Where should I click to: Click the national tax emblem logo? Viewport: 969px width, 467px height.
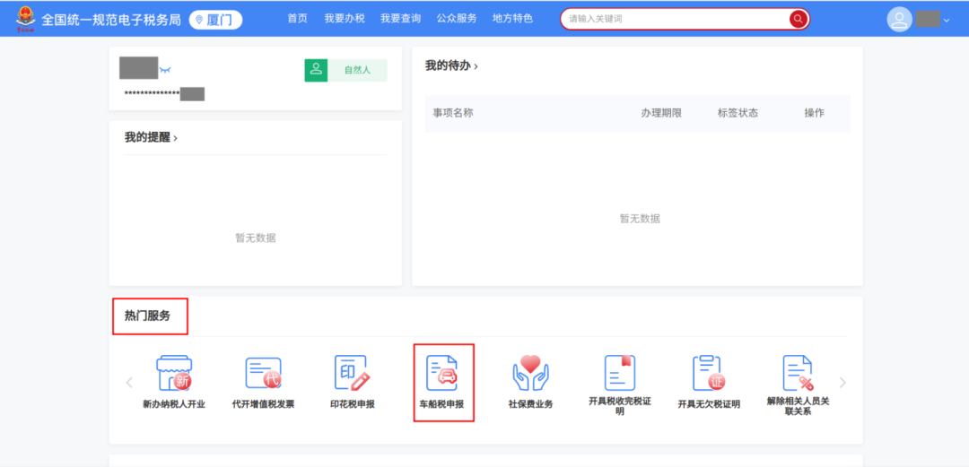26,19
